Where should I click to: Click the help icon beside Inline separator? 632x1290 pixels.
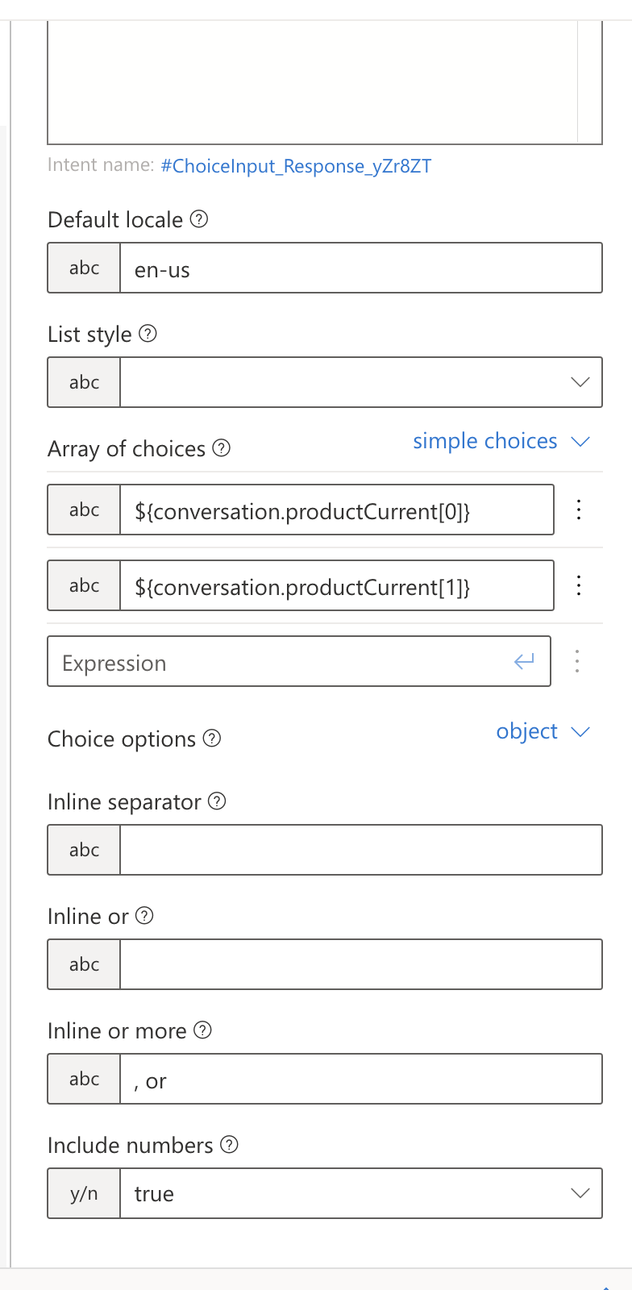pos(218,801)
